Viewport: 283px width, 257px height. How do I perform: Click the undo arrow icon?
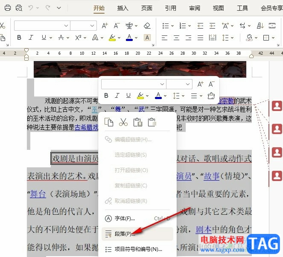(31, 8)
